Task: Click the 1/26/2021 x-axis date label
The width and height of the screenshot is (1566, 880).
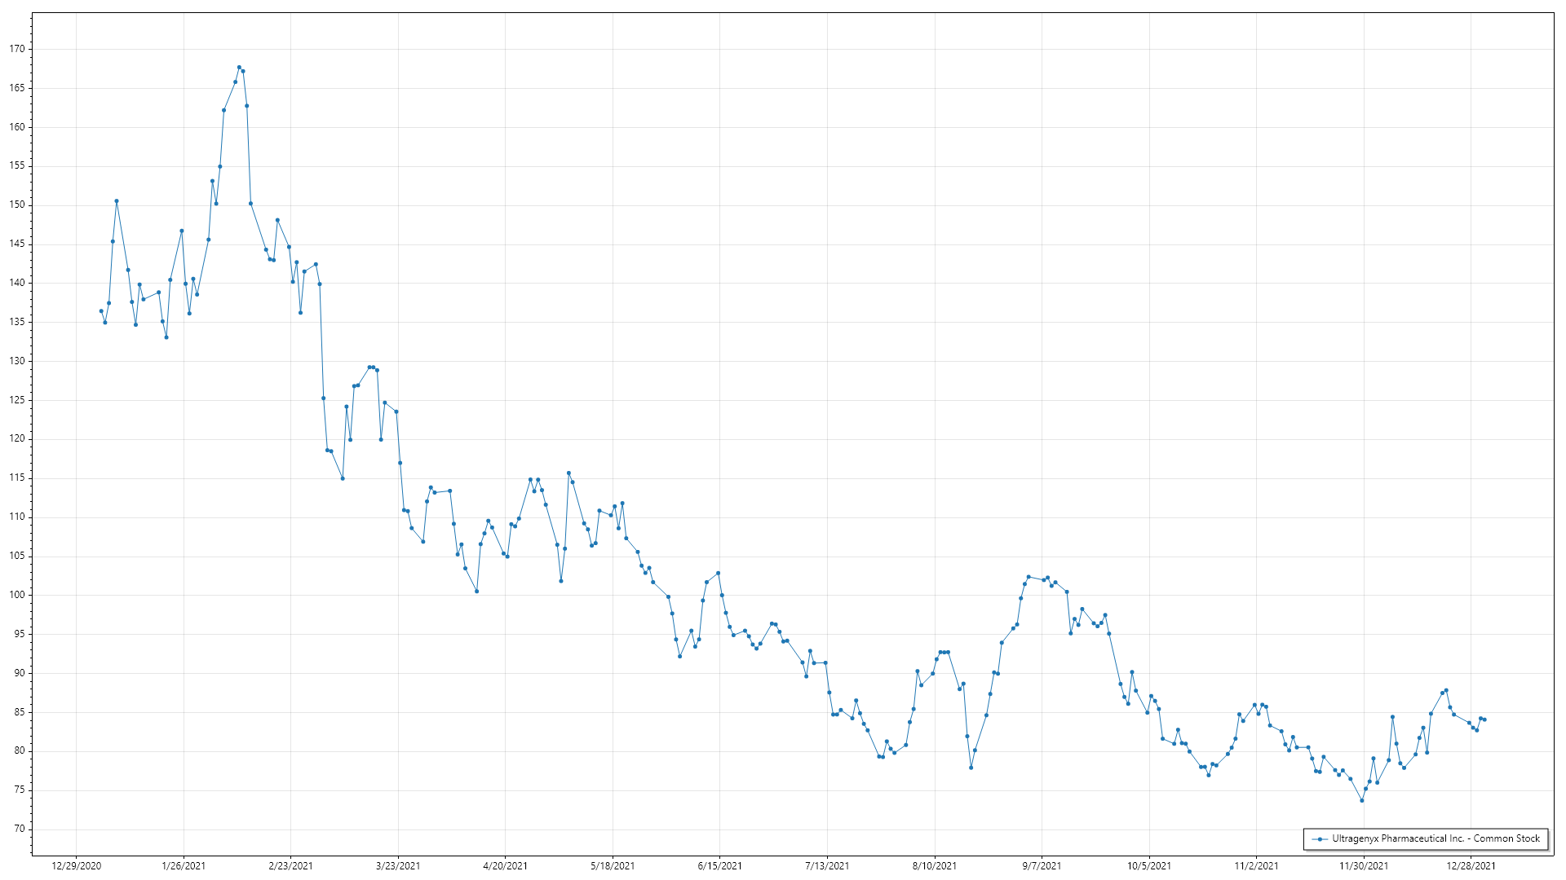Action: pos(184,866)
